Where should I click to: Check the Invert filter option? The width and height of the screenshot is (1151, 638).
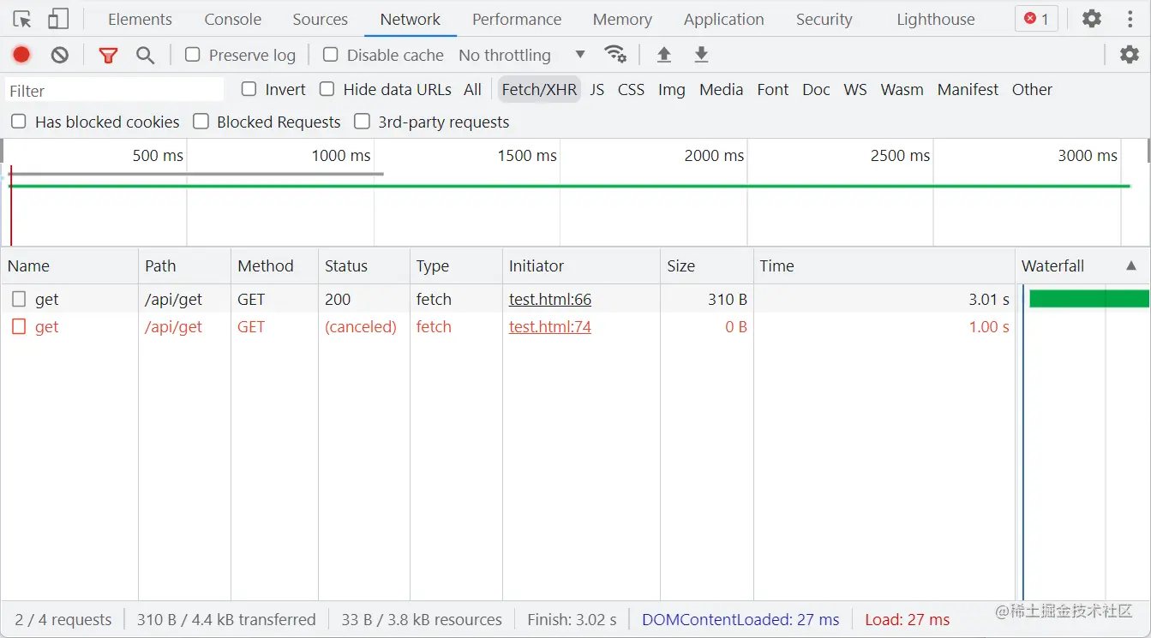249,89
